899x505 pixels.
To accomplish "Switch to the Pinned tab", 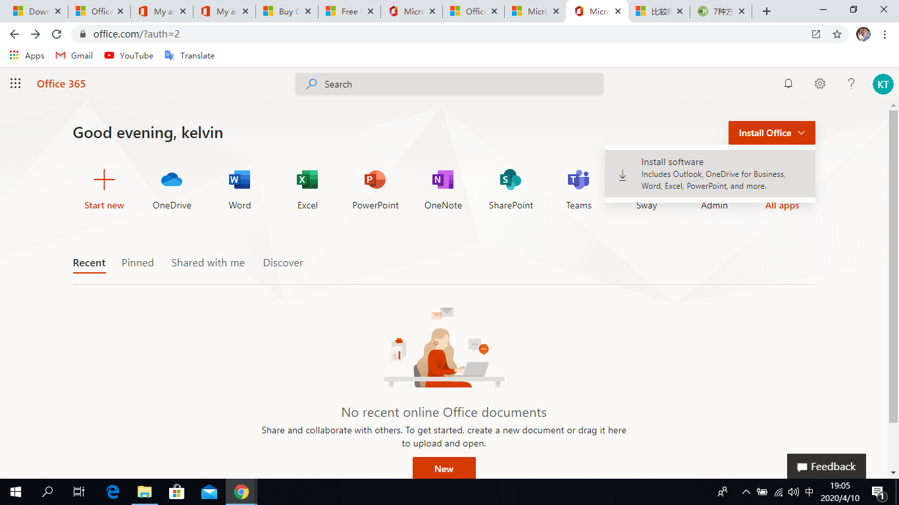I will [x=138, y=263].
